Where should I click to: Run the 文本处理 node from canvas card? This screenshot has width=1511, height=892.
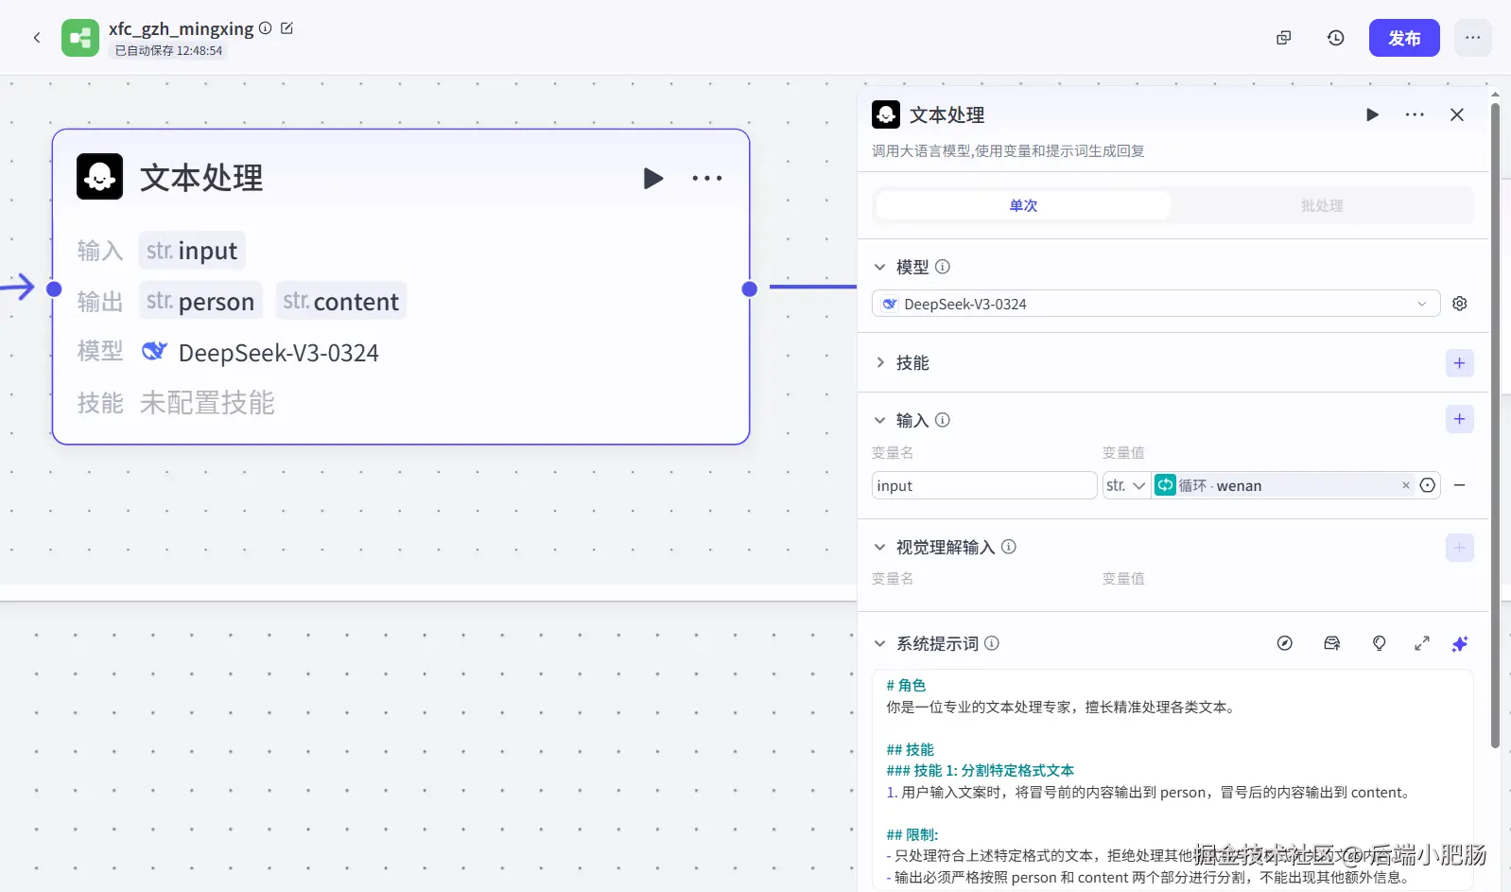(652, 178)
